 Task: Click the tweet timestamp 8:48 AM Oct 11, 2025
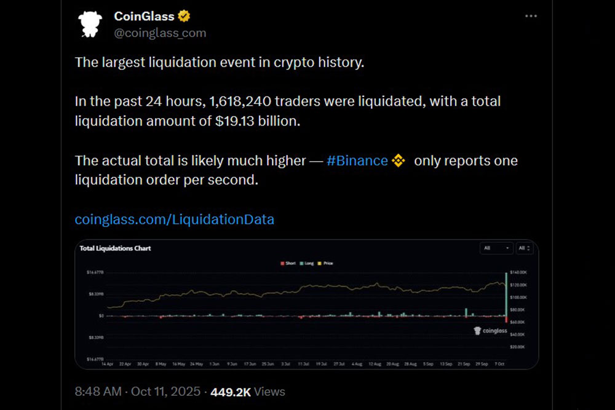139,392
